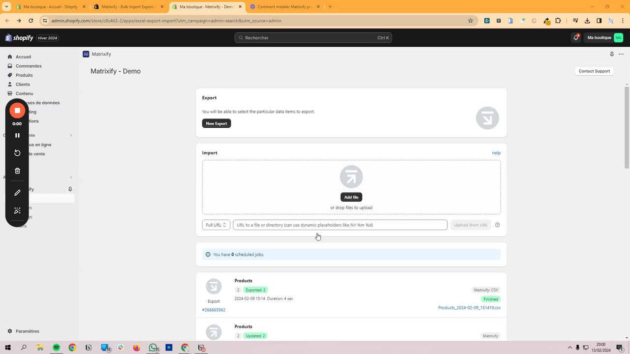Go to Accueil in the sidebar
The image size is (630, 354).
(x=23, y=57)
